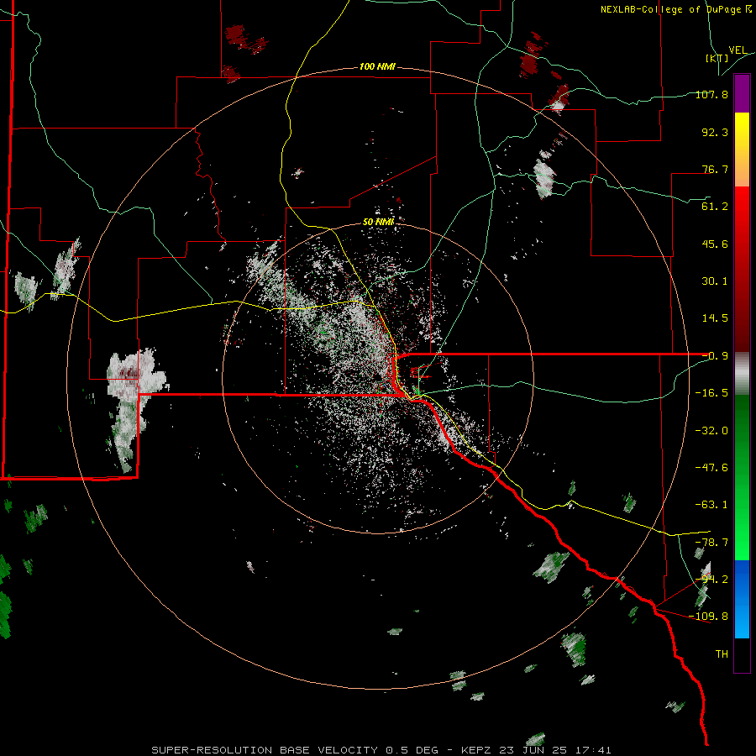Click the purple band of velocity color bar
Viewport: 756px width, 756px height.
[742, 93]
